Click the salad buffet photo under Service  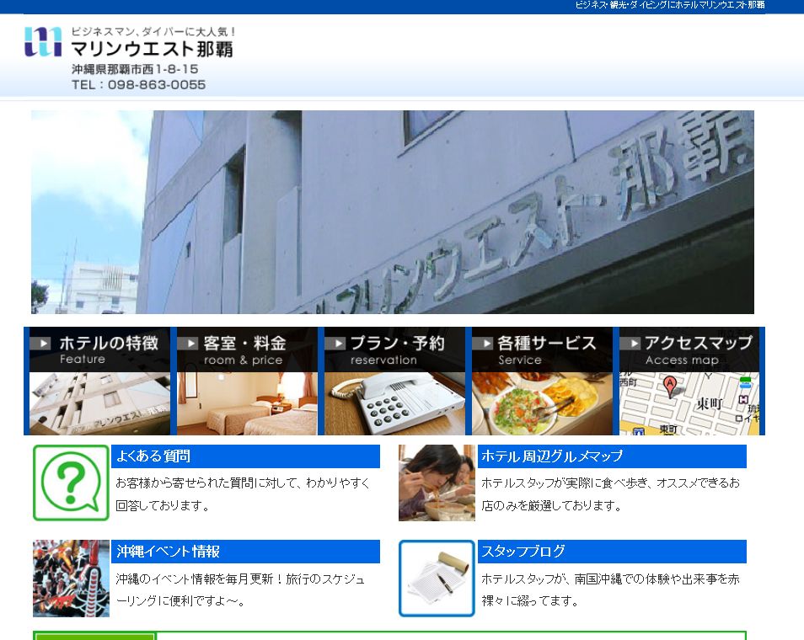click(542, 403)
